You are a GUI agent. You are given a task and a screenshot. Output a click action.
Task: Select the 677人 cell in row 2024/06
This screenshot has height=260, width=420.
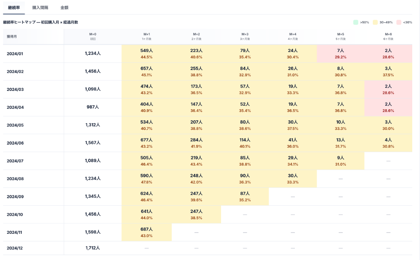coord(146,142)
